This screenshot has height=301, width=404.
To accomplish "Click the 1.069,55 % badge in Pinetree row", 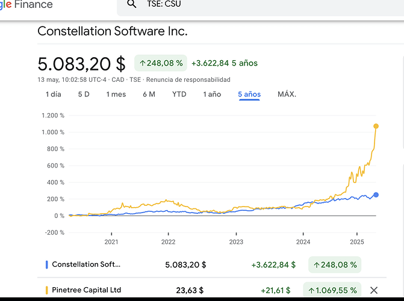I will (x=332, y=290).
